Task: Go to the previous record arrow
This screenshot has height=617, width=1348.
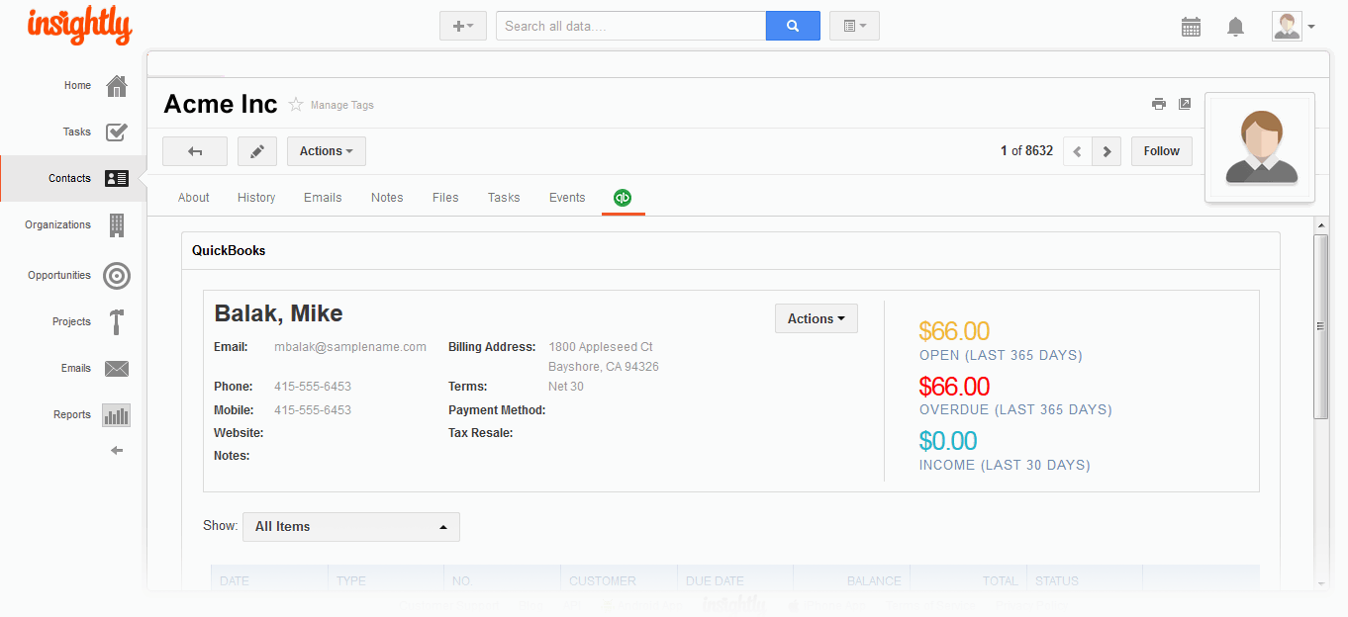Action: tap(1077, 151)
